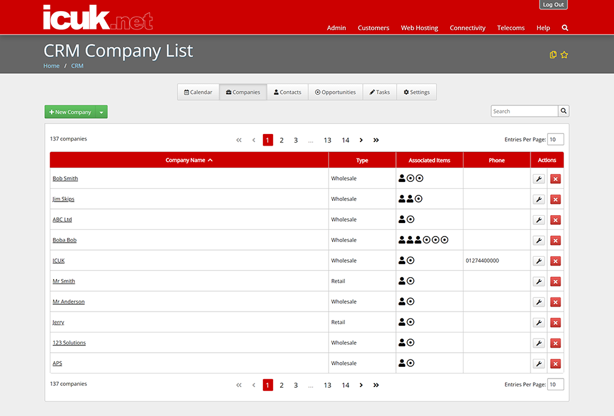Jump to last page in top pagination
This screenshot has height=416, width=614.
pyautogui.click(x=376, y=140)
